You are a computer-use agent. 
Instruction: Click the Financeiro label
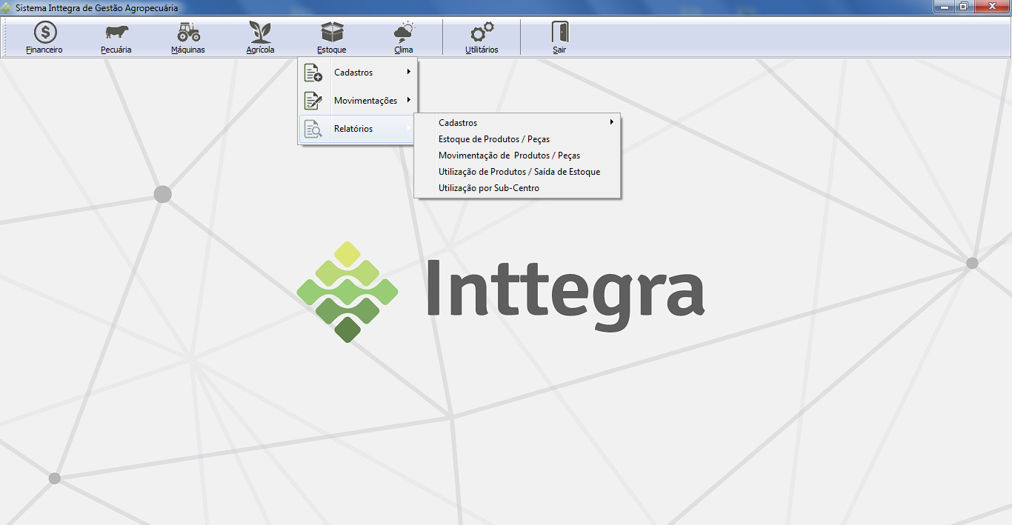coord(44,50)
